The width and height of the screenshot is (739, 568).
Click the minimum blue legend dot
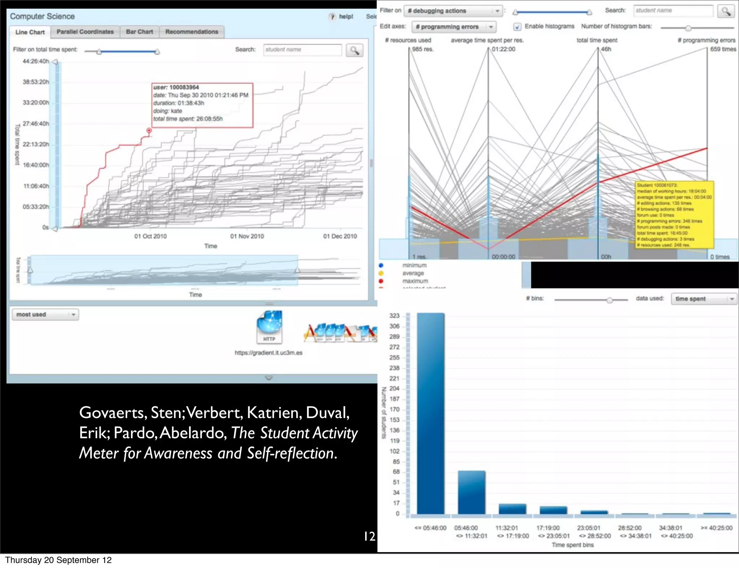point(381,265)
